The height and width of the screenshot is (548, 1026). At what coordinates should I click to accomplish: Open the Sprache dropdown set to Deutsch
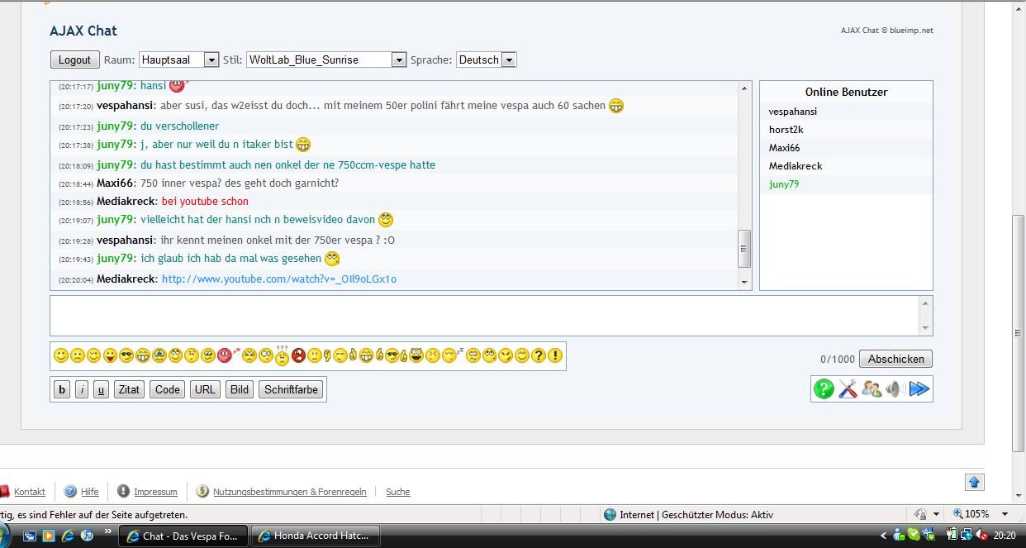point(486,60)
